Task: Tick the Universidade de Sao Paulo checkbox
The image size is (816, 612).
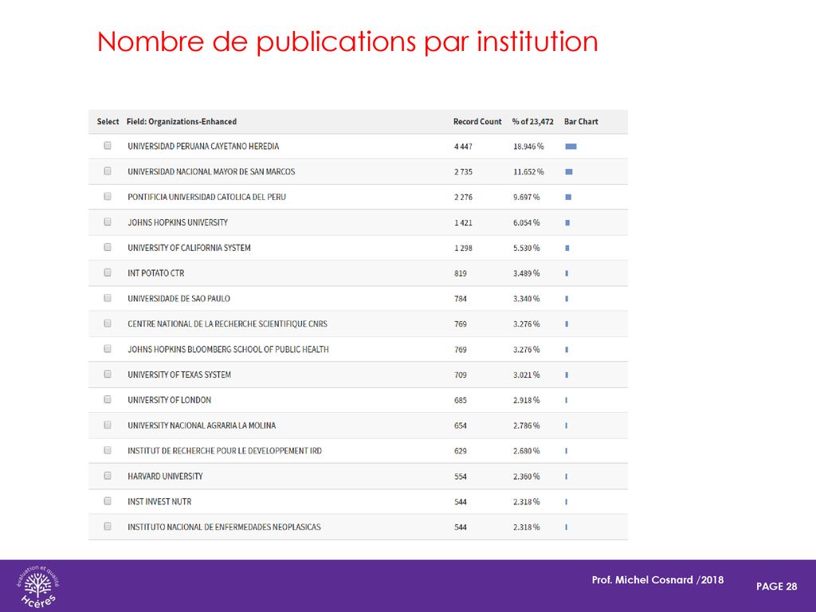Action: click(108, 298)
